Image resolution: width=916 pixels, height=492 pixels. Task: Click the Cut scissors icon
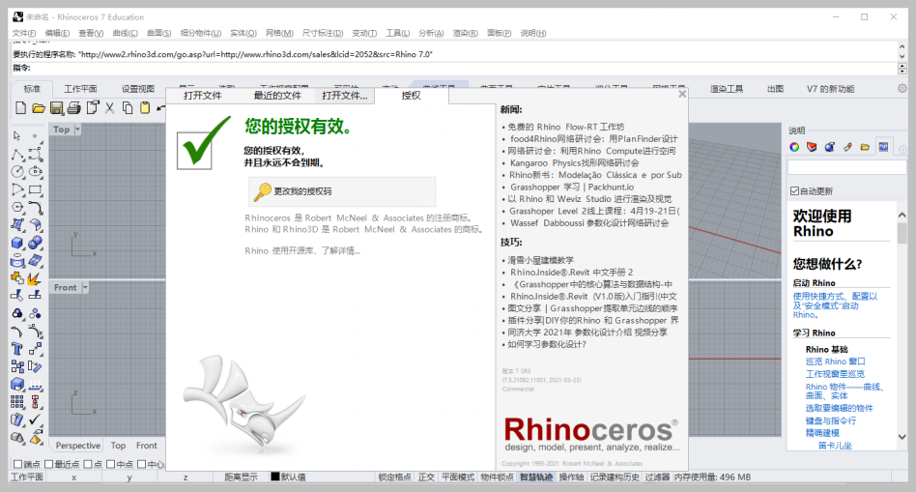[110, 108]
